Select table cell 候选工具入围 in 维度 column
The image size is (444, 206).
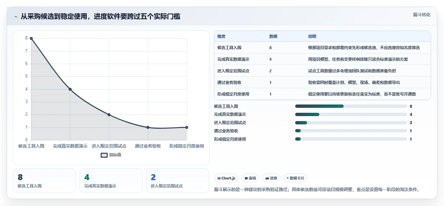point(229,48)
